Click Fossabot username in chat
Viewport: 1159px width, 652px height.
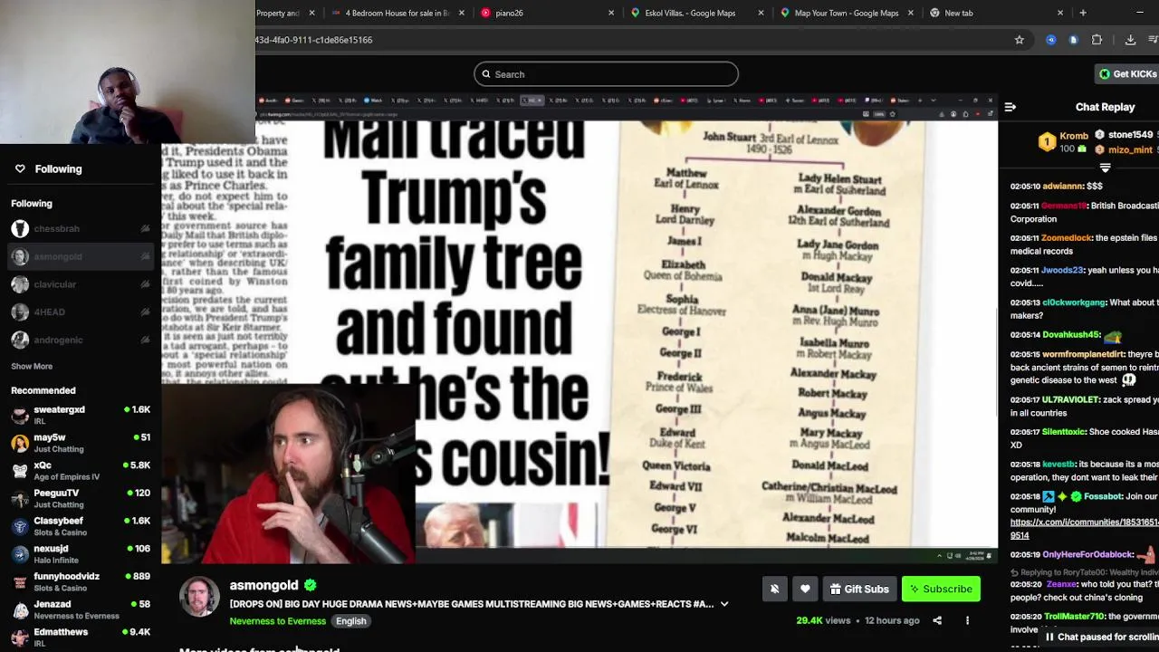pos(1104,496)
